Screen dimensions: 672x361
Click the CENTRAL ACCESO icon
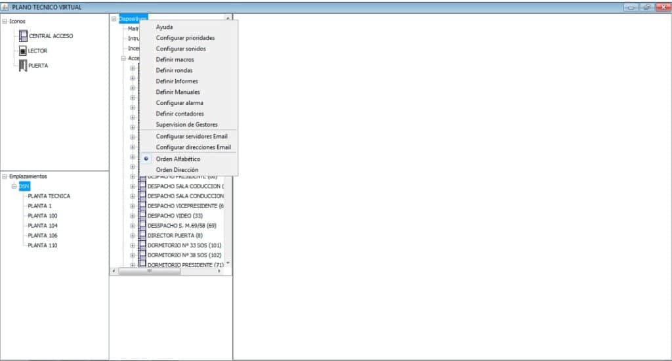[x=23, y=36]
